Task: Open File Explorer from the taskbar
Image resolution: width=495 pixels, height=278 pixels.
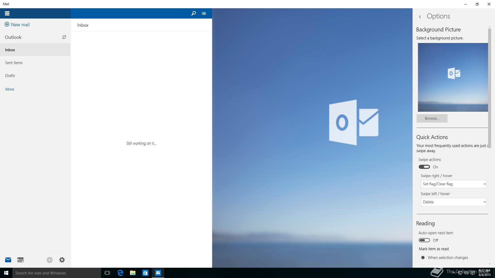Action: 133,273
